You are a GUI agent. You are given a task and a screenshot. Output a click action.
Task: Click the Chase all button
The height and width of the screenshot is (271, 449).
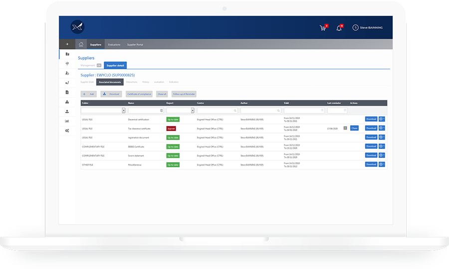tap(162, 94)
